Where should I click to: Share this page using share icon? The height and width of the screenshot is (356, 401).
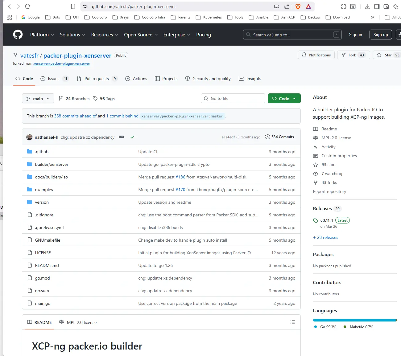[x=287, y=6]
